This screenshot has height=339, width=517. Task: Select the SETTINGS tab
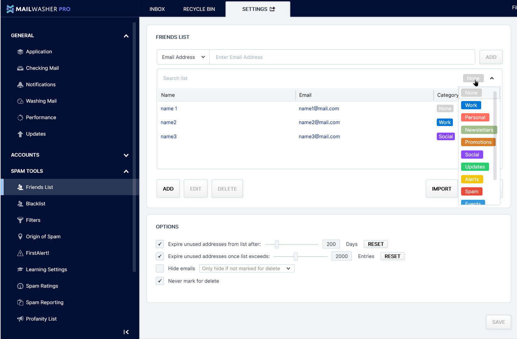[x=258, y=9]
